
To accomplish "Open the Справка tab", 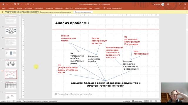I will [x=97, y=8].
